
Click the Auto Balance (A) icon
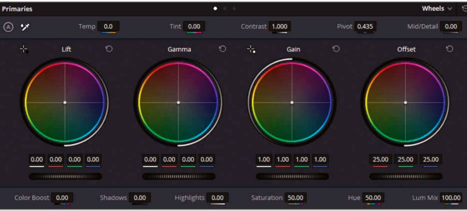8,27
